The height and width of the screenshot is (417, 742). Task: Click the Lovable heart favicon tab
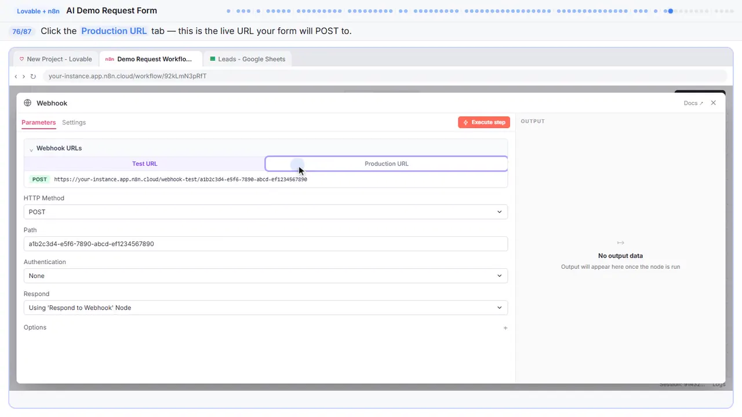[x=22, y=59]
